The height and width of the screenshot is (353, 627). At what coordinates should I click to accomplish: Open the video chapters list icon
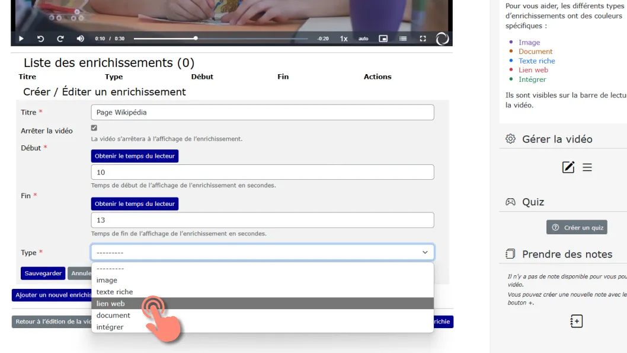coord(402,39)
